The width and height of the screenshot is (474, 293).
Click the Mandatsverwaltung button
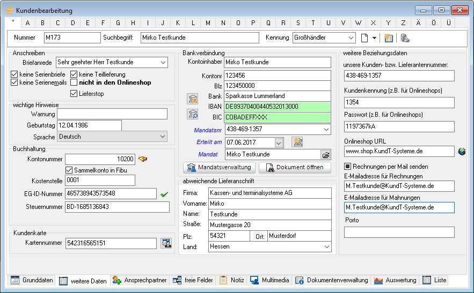[x=219, y=168]
